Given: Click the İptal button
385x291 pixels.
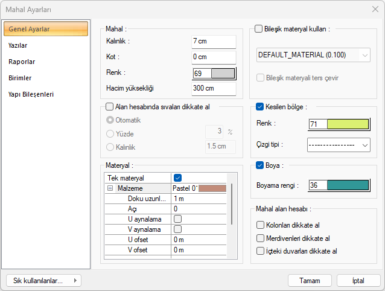Looking at the screenshot, I should 358,281.
